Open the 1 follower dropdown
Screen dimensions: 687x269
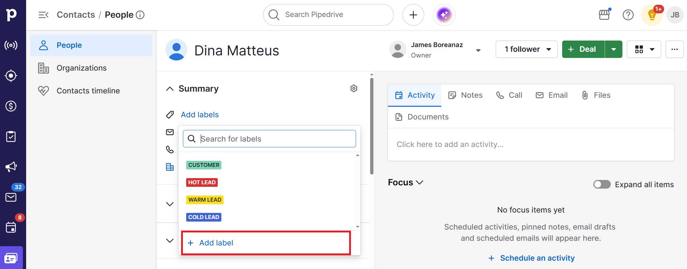(x=527, y=49)
